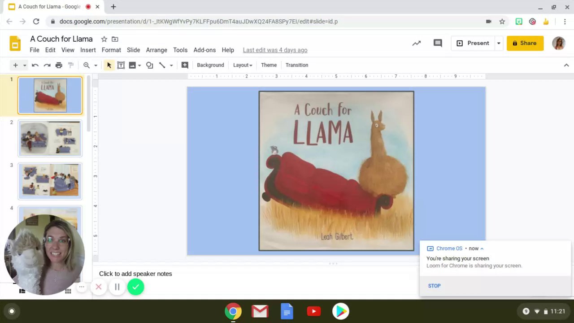Open the Transition panel

click(297, 65)
